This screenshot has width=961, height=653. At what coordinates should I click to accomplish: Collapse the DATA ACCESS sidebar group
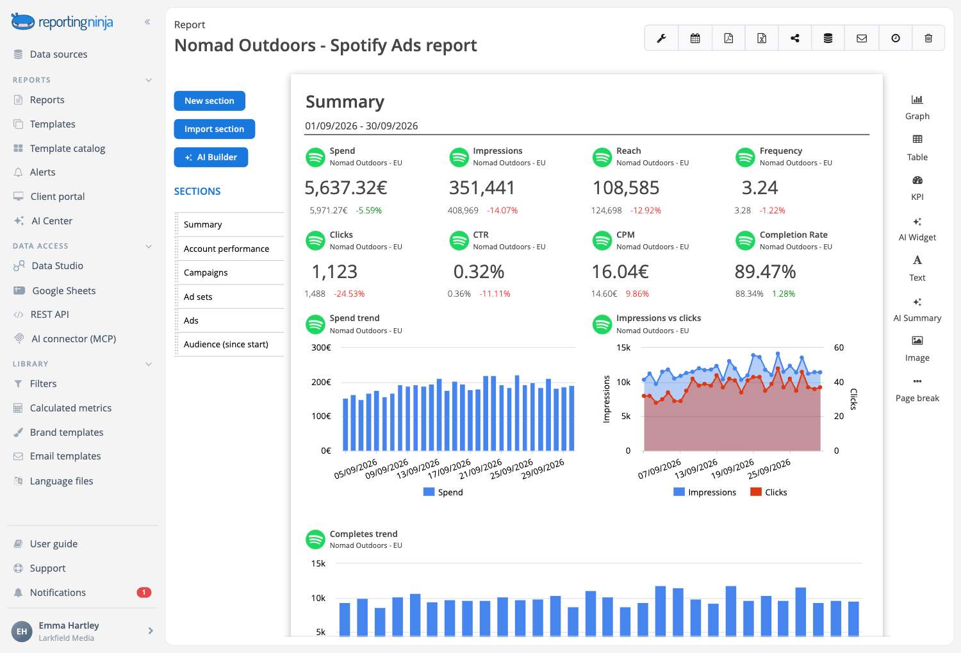point(149,246)
